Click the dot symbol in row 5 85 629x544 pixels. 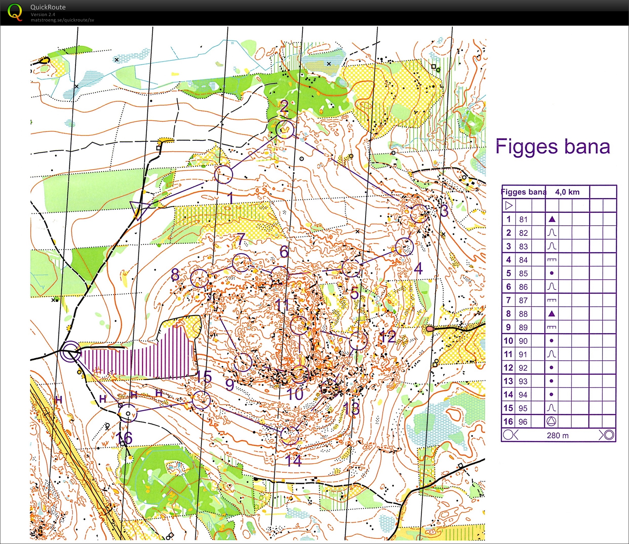coord(551,273)
